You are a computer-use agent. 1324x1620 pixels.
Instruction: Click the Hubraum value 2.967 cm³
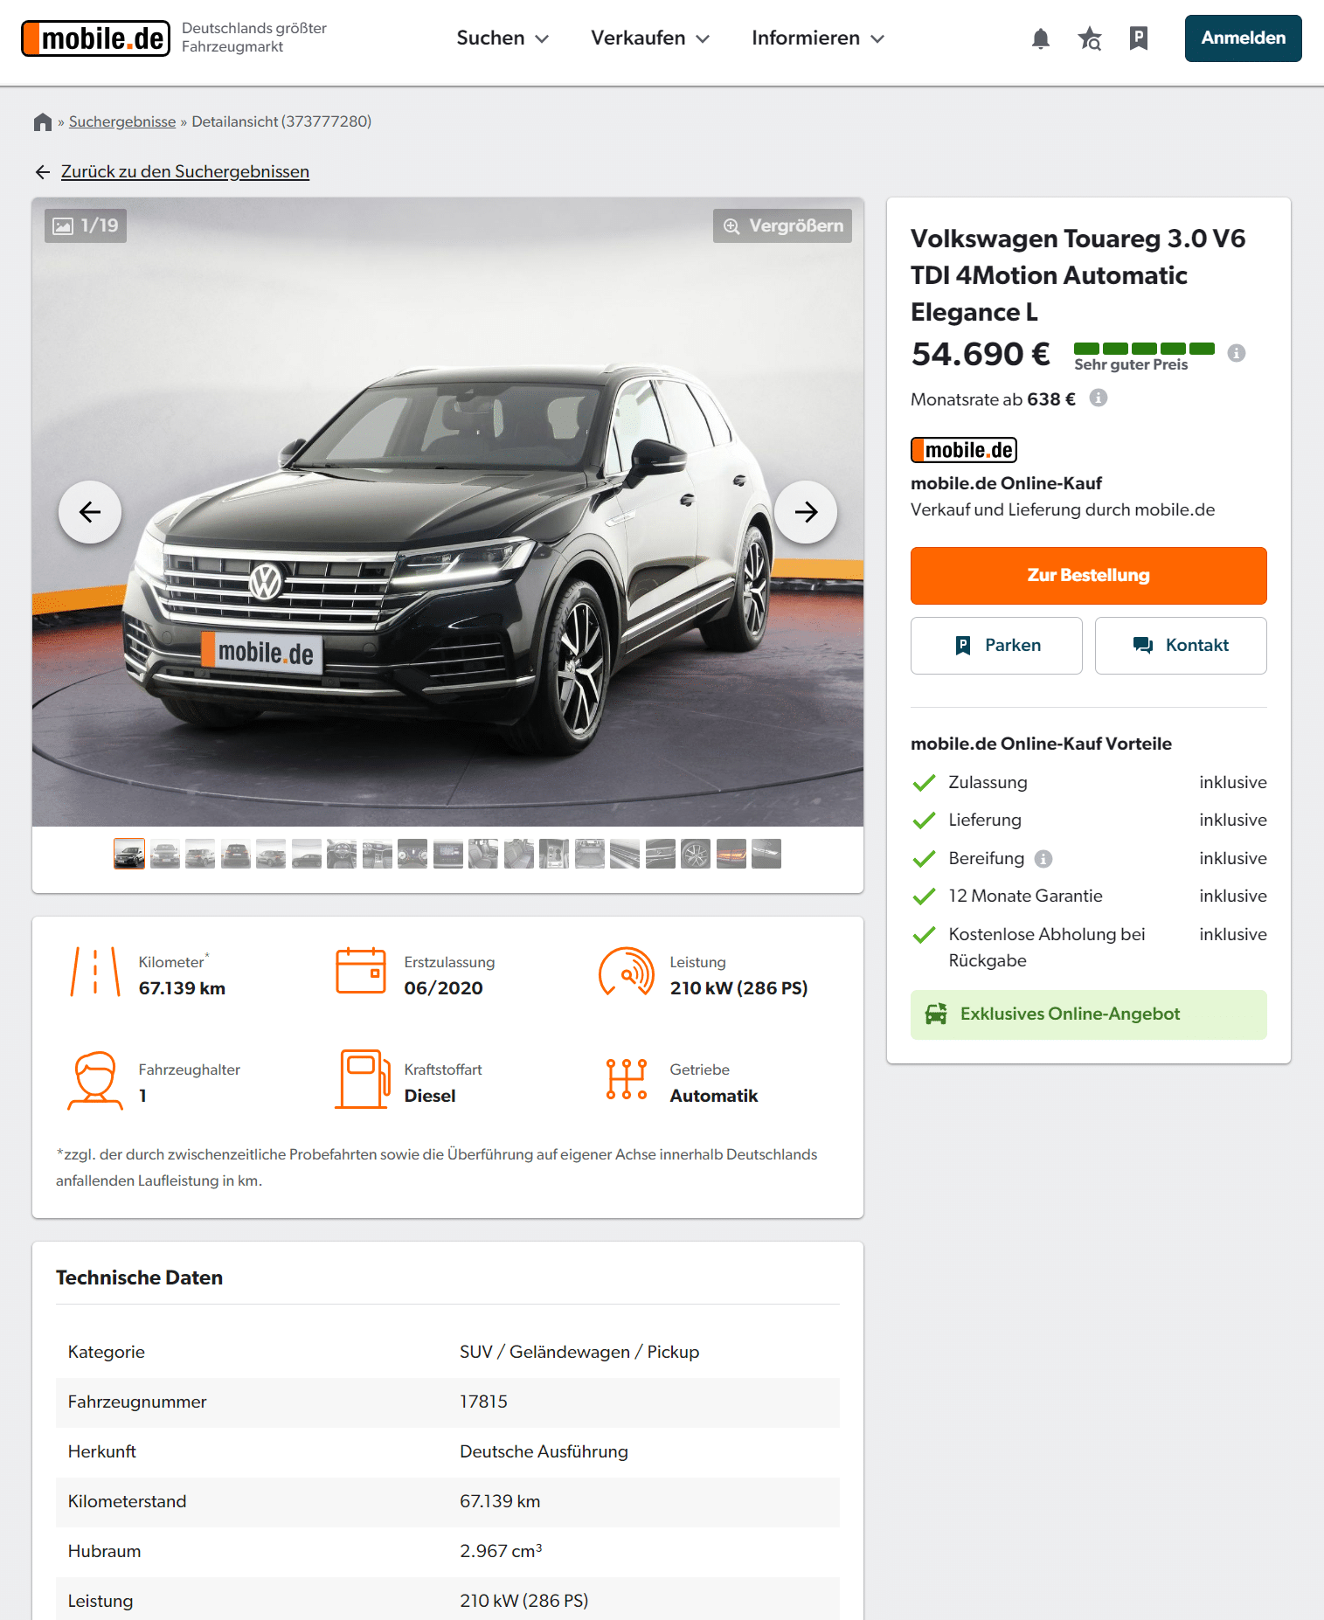(x=501, y=1551)
